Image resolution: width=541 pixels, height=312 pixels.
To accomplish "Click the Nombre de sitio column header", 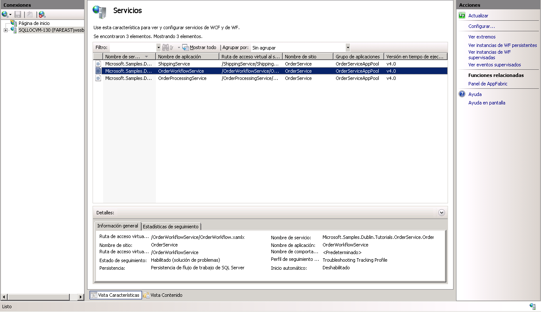I will click(308, 56).
